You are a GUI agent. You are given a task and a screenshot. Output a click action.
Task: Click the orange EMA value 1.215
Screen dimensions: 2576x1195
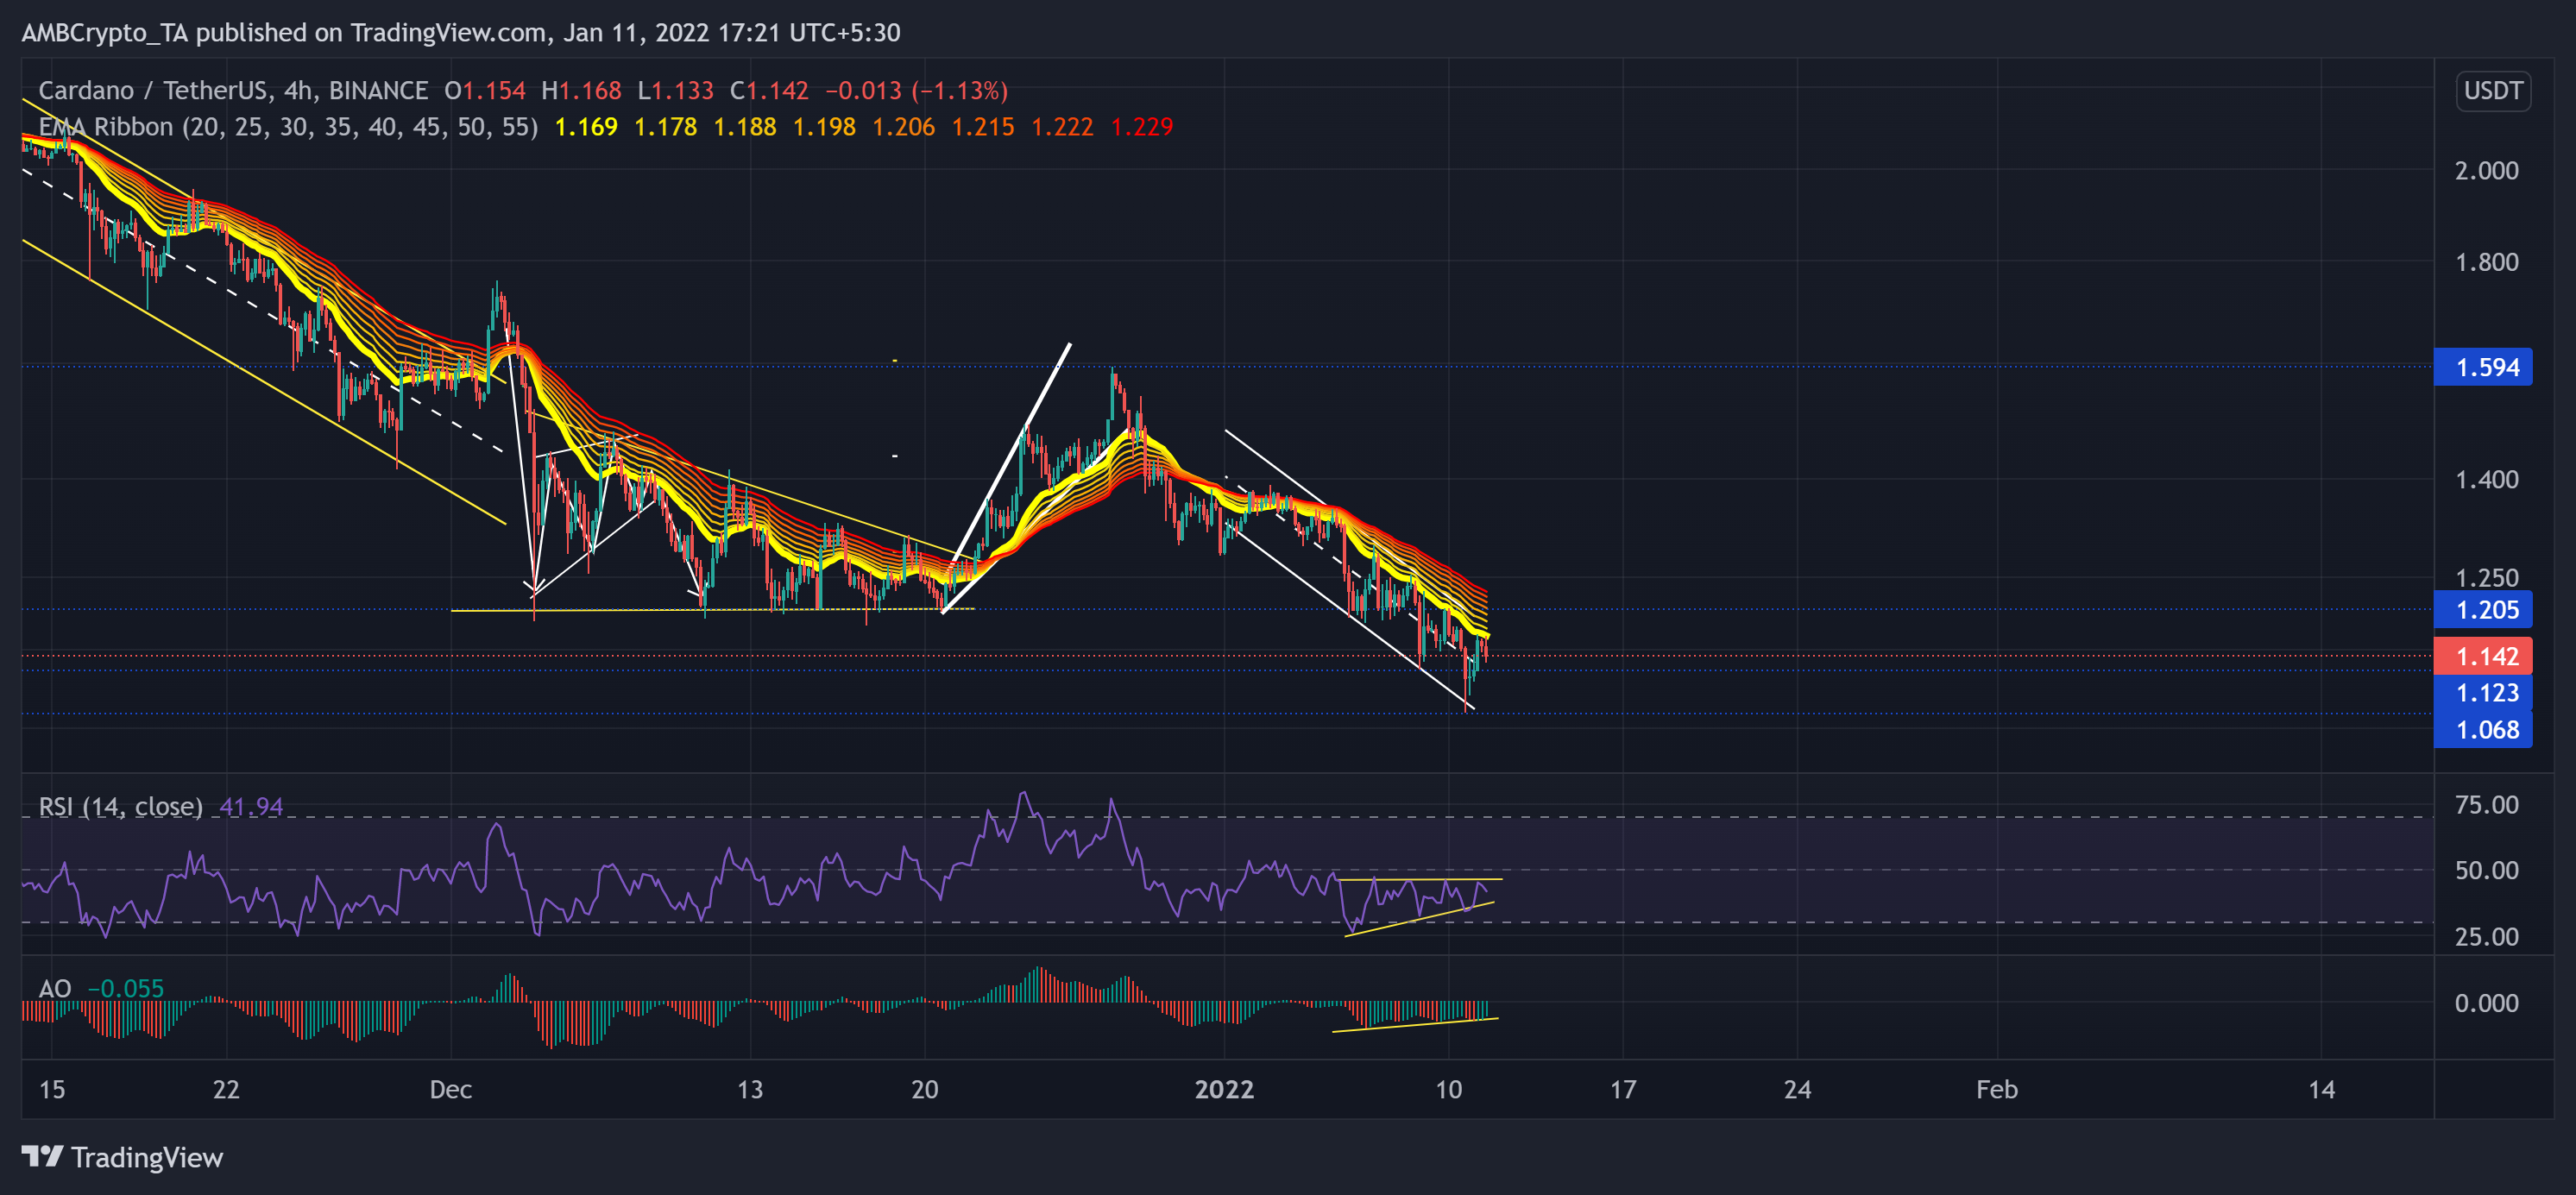coord(983,127)
